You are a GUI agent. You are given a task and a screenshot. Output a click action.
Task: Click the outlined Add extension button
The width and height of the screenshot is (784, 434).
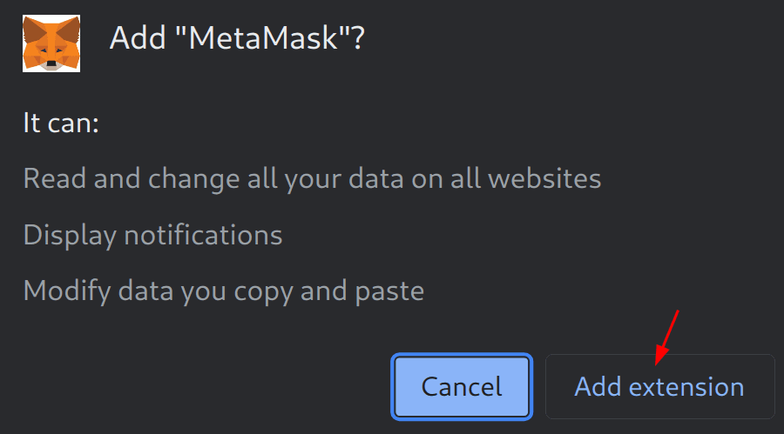click(659, 386)
